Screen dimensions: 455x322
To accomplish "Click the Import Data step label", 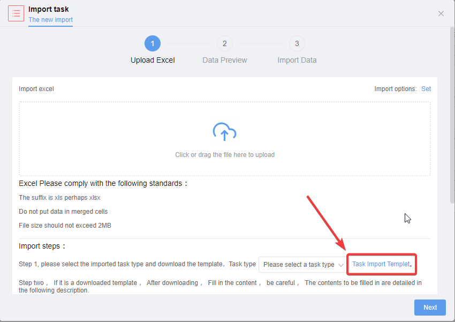I will coord(297,60).
